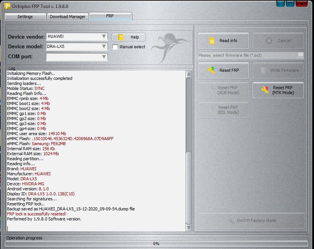The width and height of the screenshot is (314, 249).
Task: Click log line 'eMMC Flash: Samsung: FE62MB'
Action: 36,144
